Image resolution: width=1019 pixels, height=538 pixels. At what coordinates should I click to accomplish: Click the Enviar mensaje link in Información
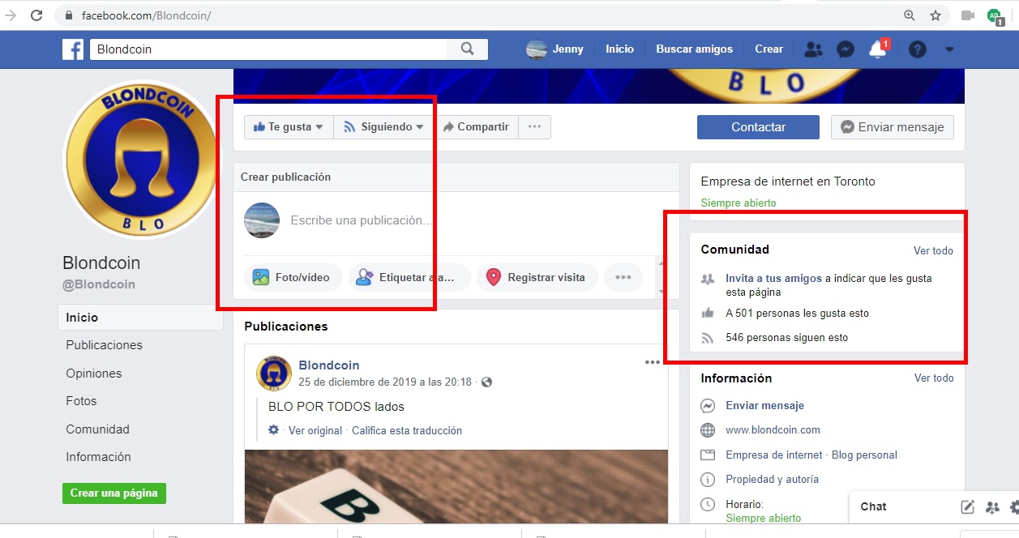[x=764, y=406]
